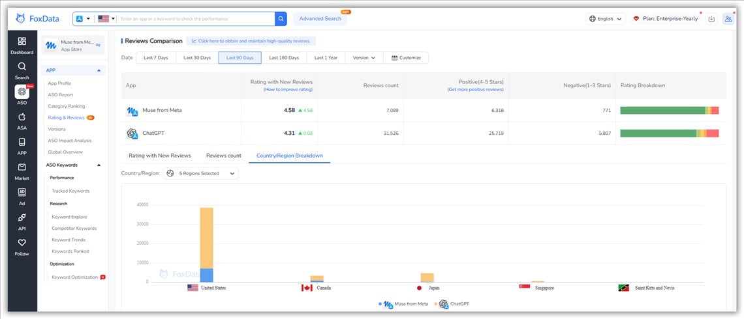Open ASO Report in sidebar

click(x=60, y=94)
